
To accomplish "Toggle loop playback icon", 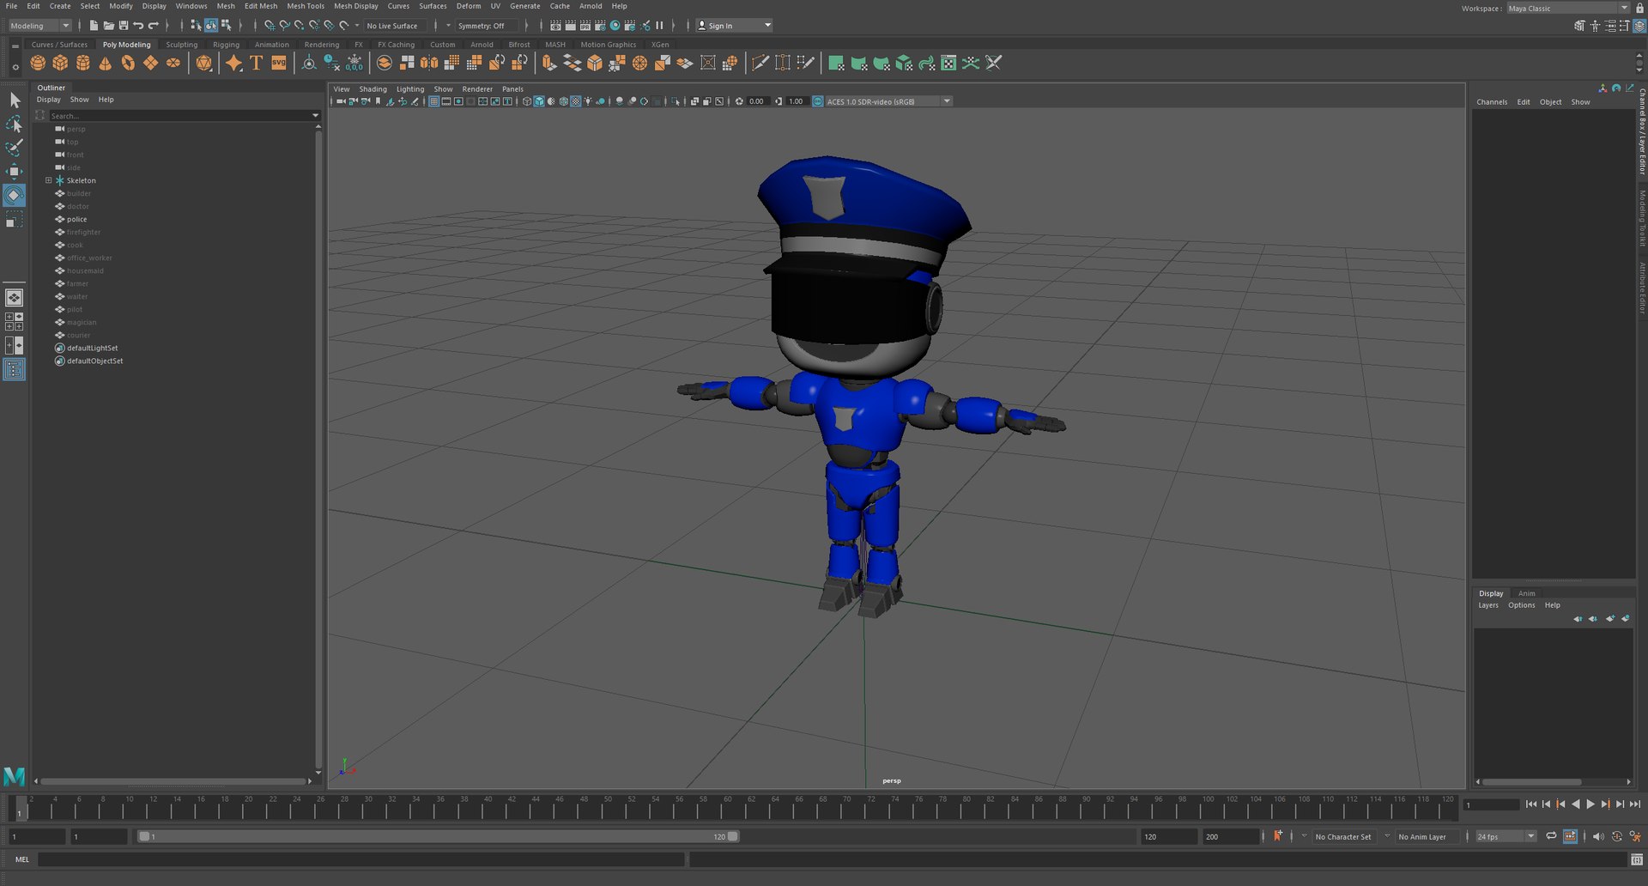I will tap(1551, 836).
